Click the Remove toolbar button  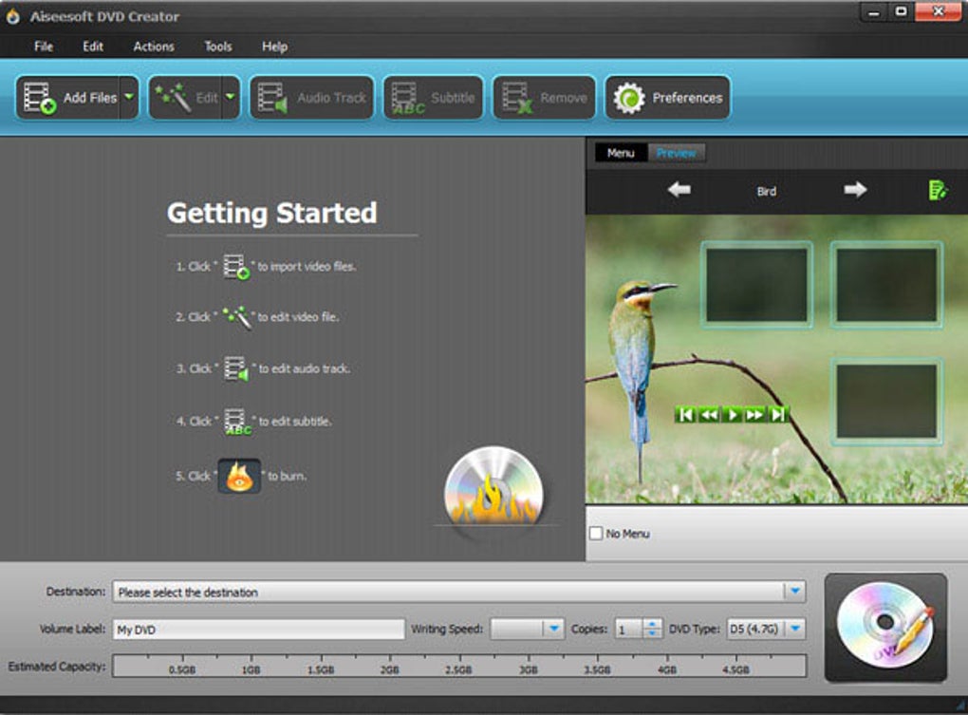click(544, 98)
